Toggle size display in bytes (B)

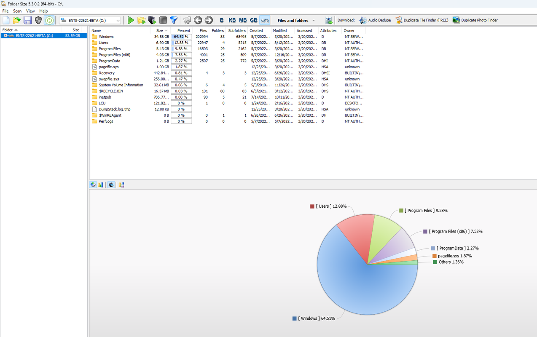tap(222, 20)
